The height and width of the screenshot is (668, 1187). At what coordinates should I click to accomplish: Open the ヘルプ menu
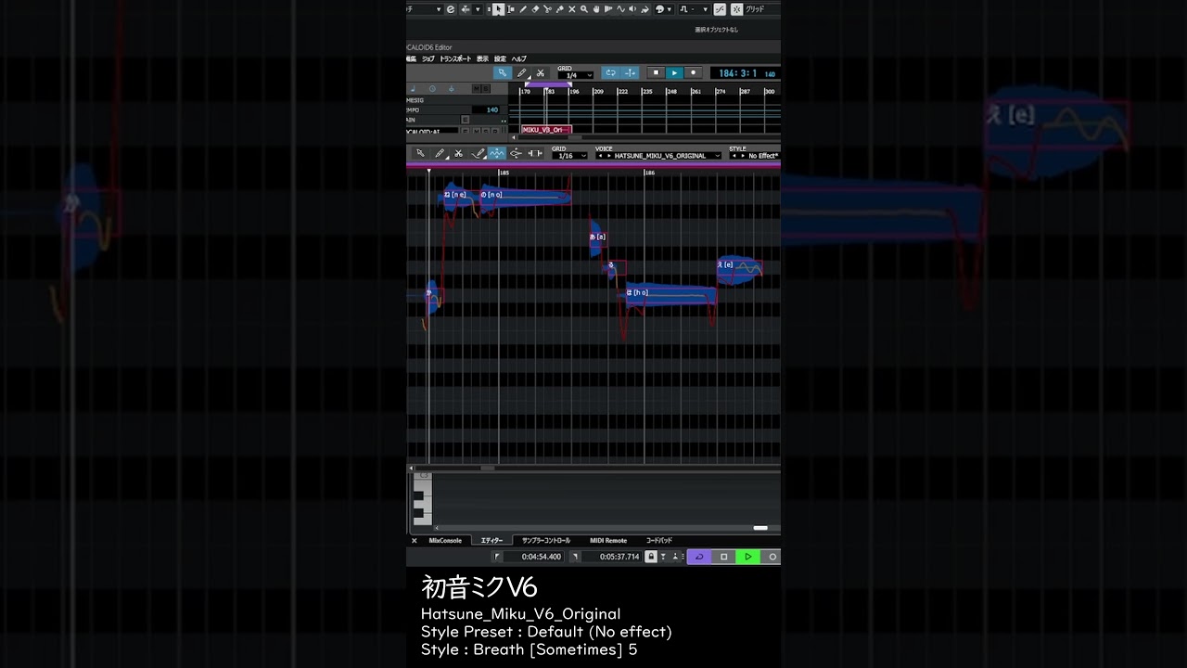click(x=518, y=59)
